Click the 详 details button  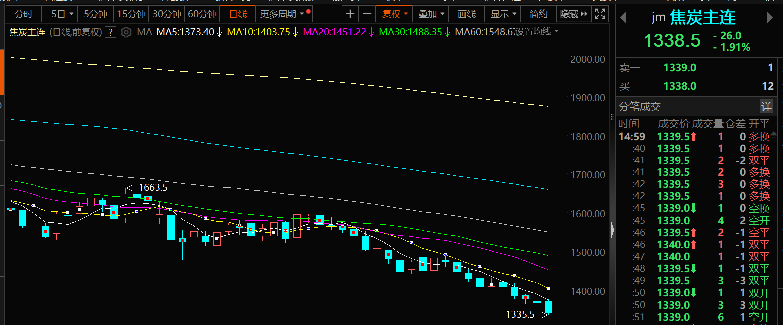tap(766, 106)
